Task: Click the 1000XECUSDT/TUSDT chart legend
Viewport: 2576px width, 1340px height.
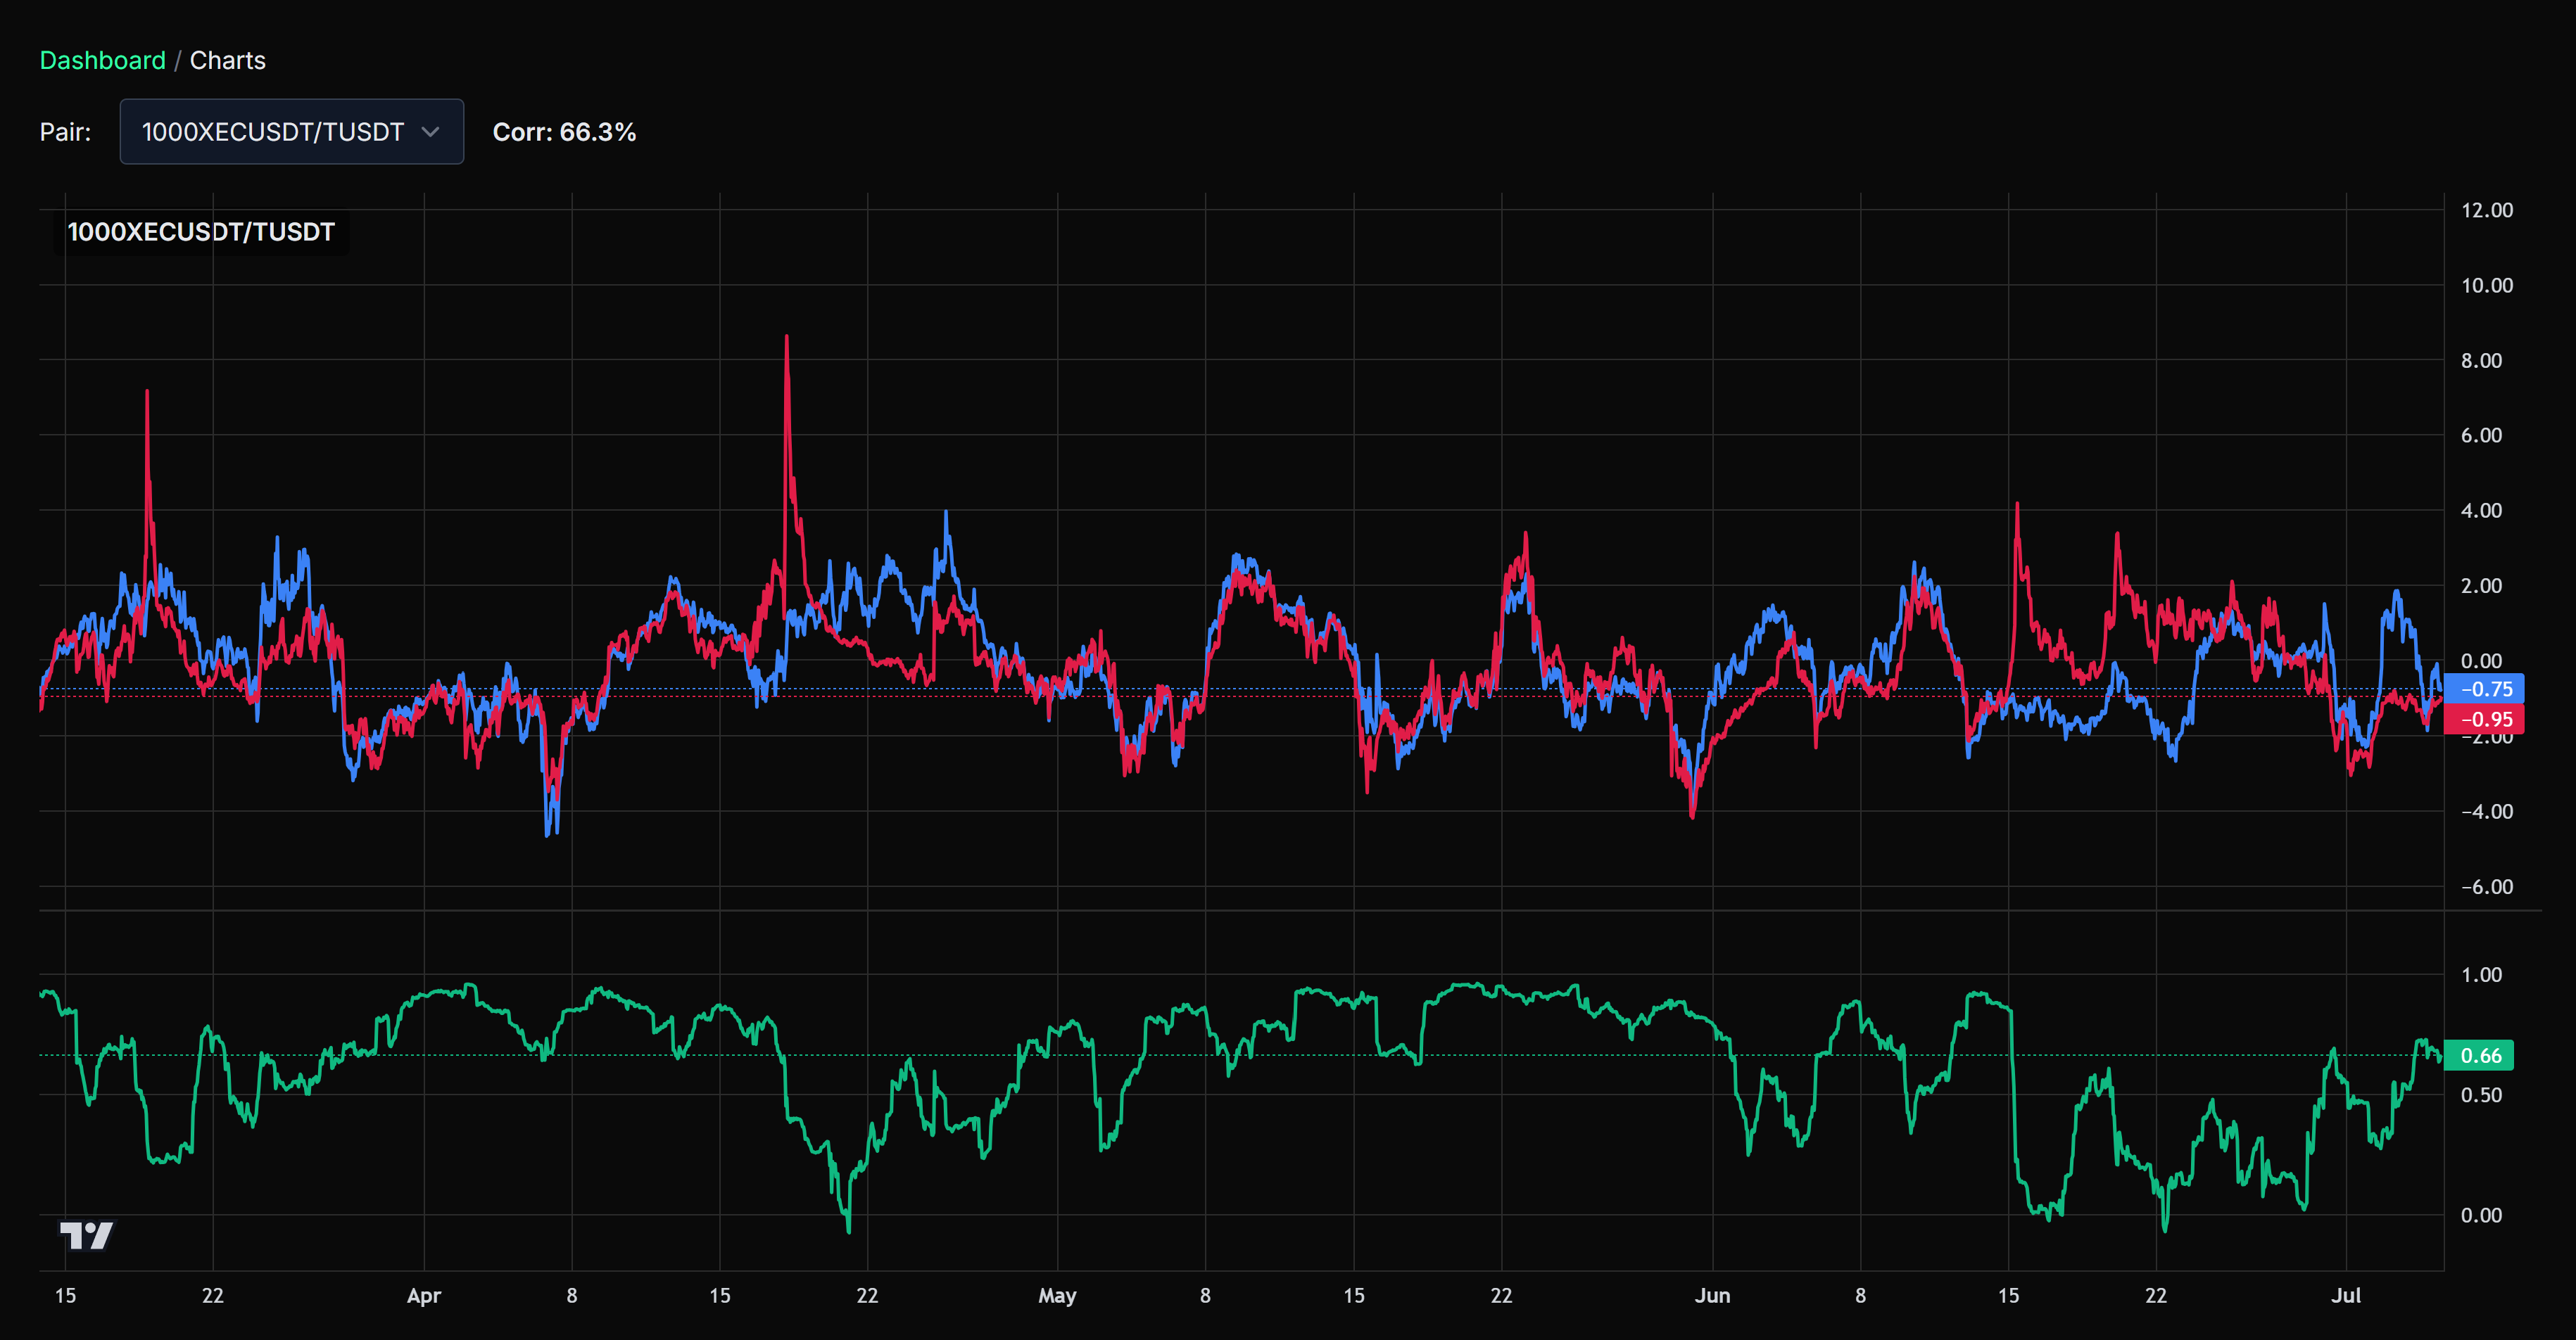Action: click(200, 232)
